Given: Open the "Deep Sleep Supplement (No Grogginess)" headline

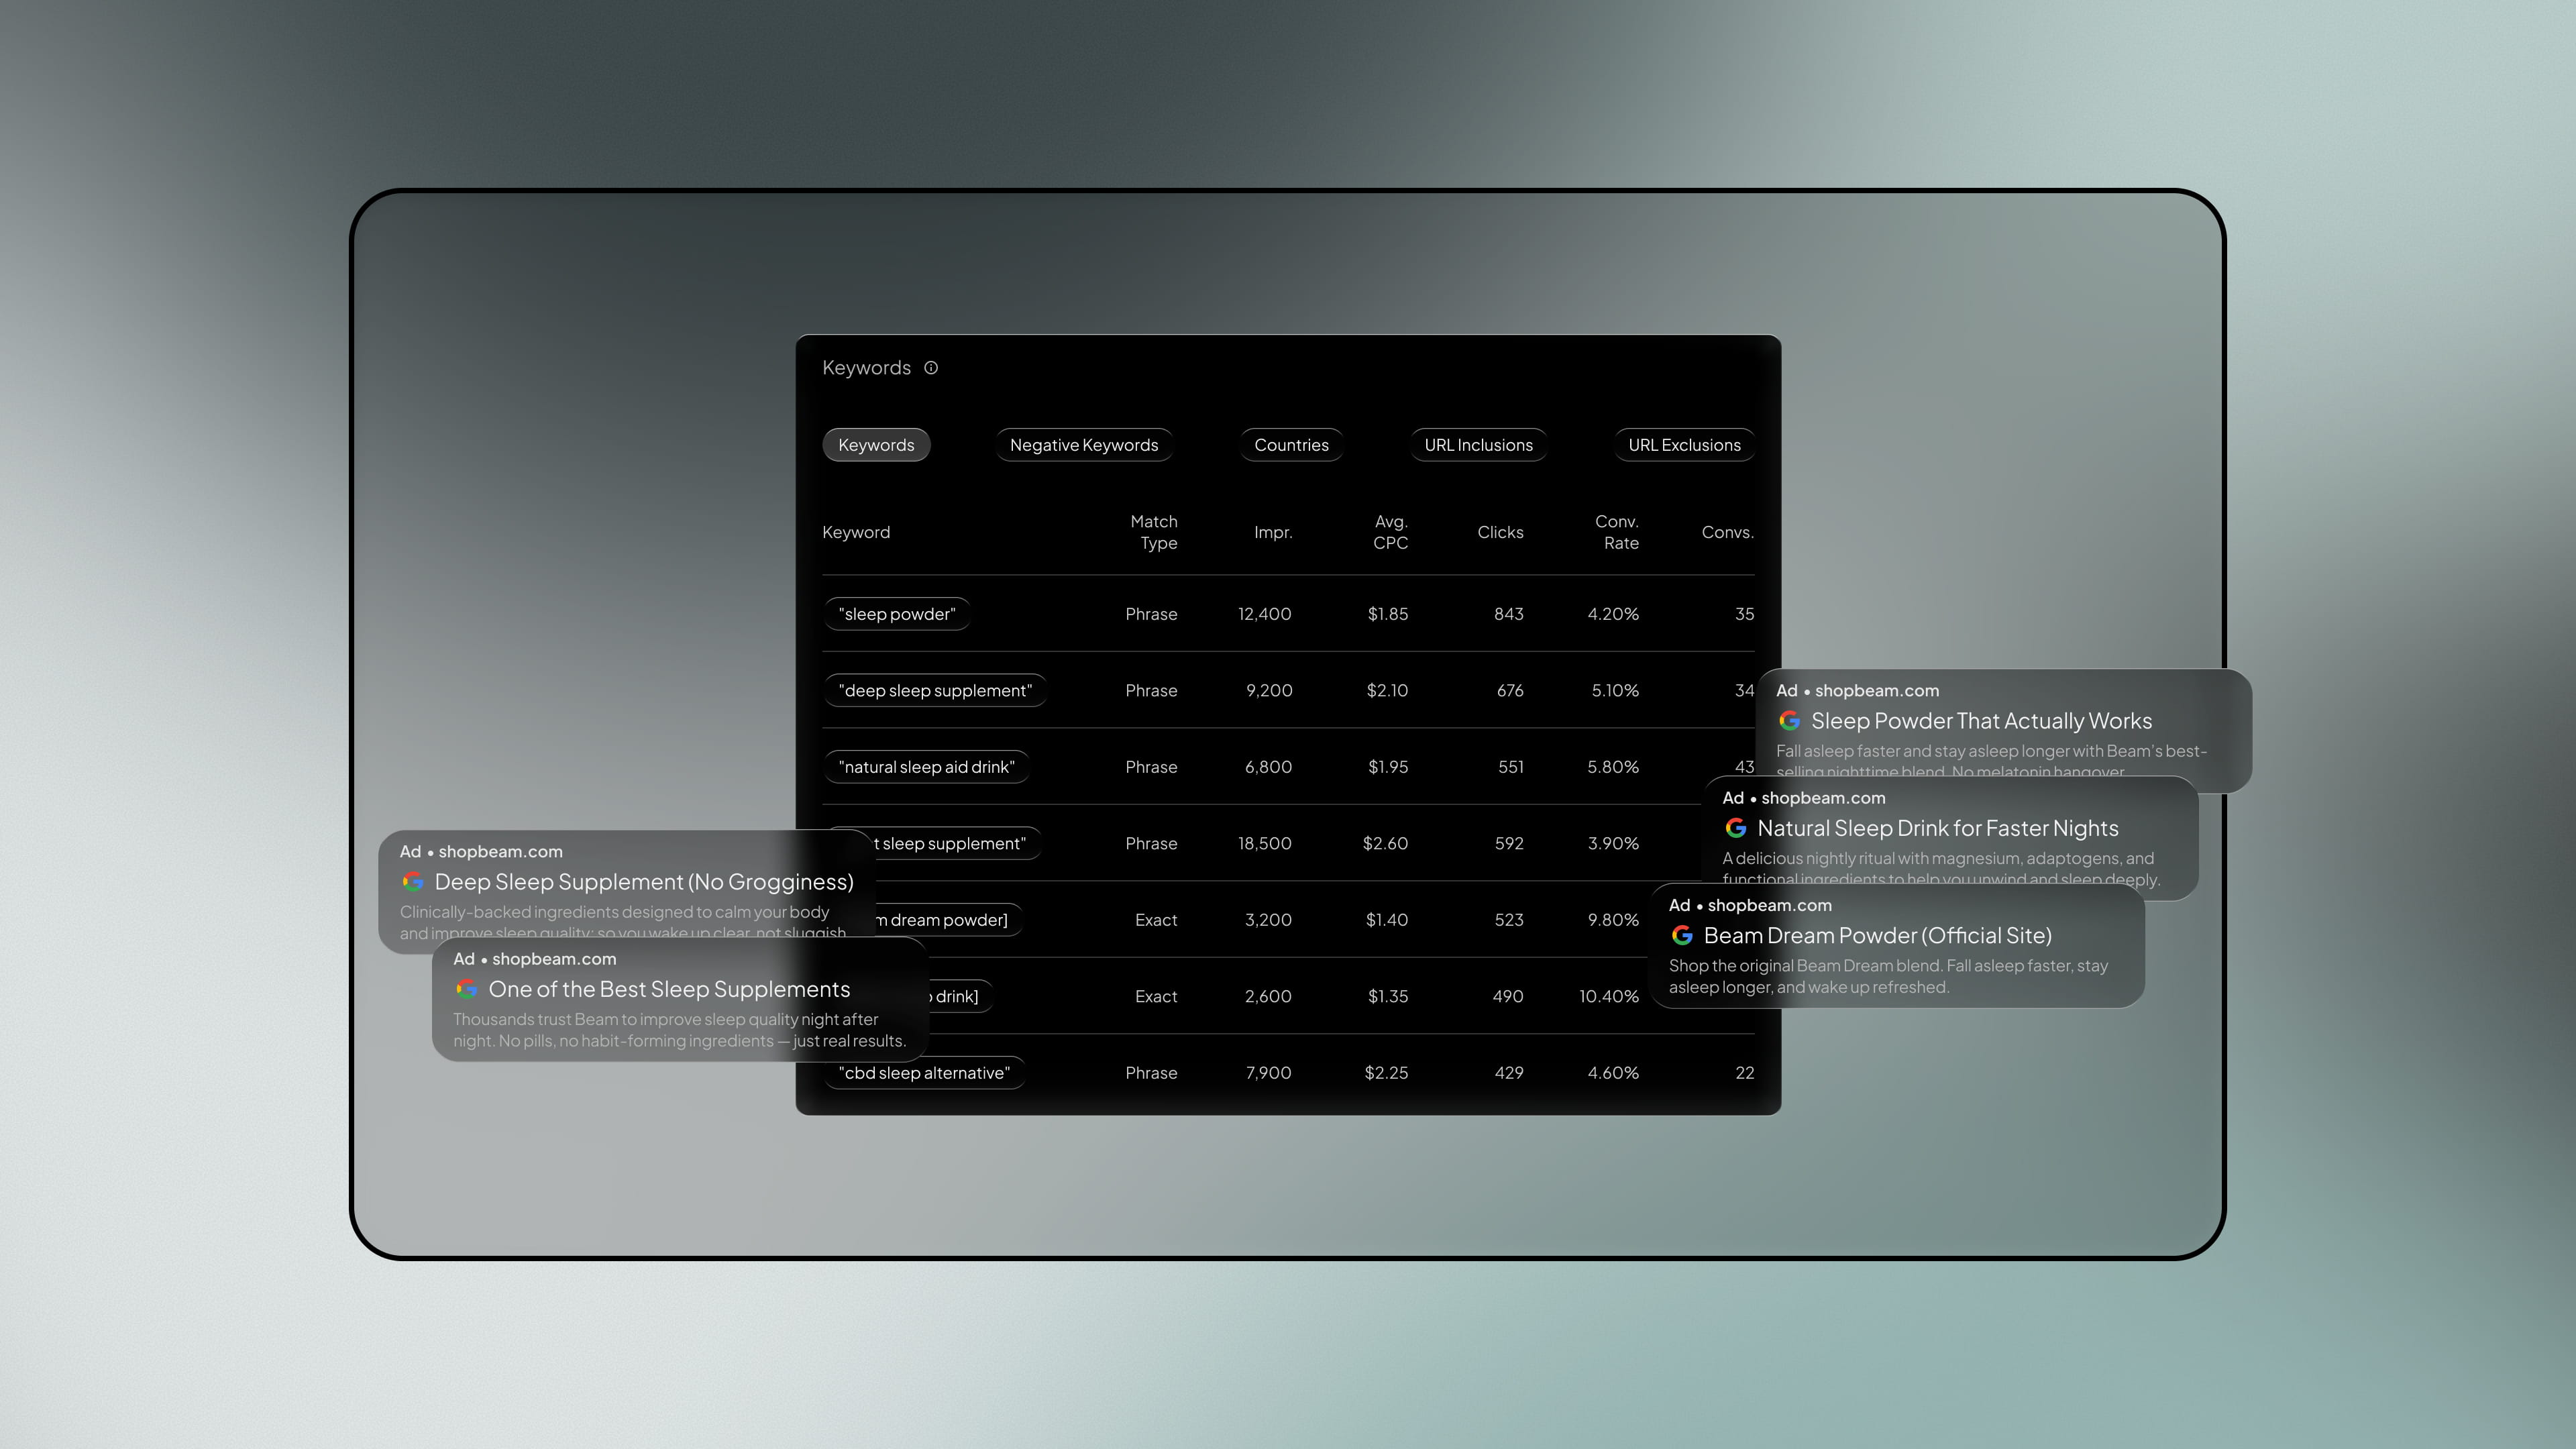Looking at the screenshot, I should click(x=644, y=882).
